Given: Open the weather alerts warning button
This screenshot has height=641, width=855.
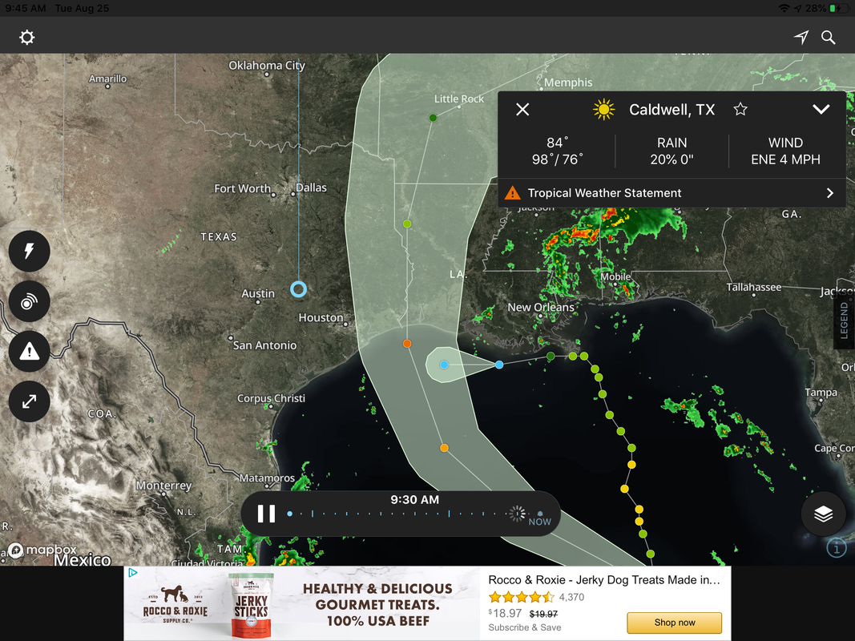Looking at the screenshot, I should click(30, 351).
